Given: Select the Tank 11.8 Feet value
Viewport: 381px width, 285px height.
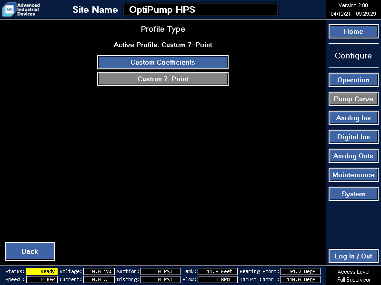Looking at the screenshot, I should 218,271.
